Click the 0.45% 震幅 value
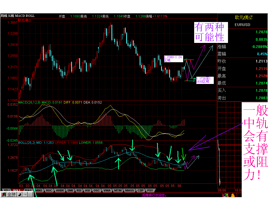The image size is (275, 206). point(262,54)
